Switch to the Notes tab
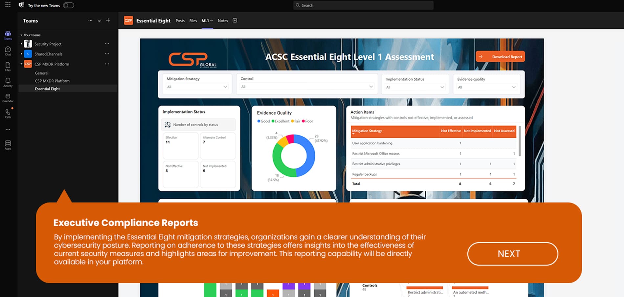The height and width of the screenshot is (297, 624). (223, 21)
